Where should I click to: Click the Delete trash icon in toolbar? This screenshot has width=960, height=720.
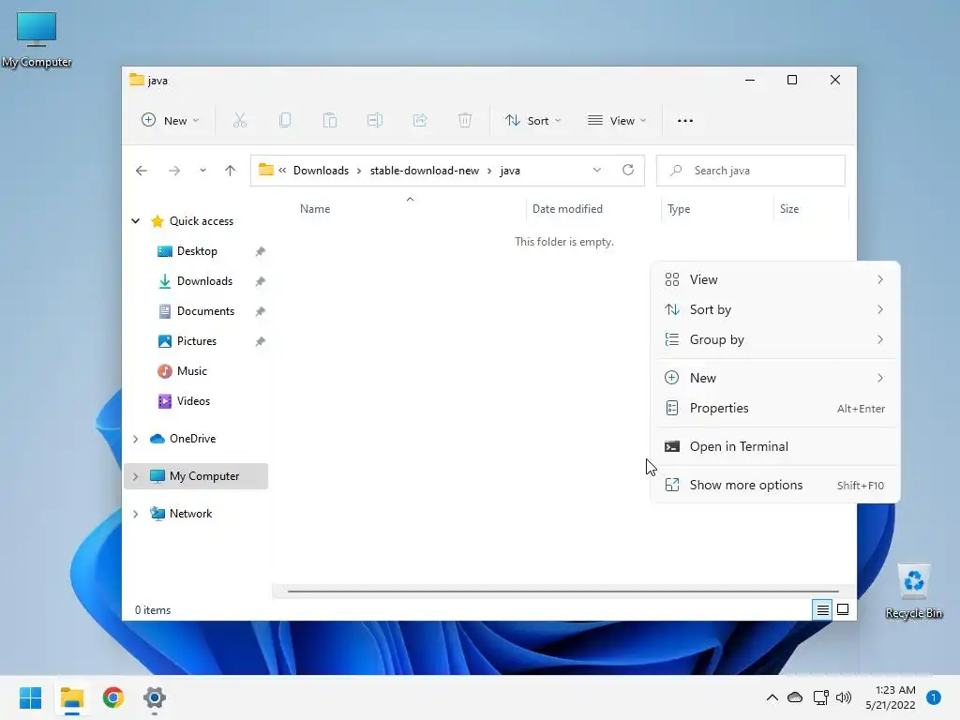click(x=465, y=121)
